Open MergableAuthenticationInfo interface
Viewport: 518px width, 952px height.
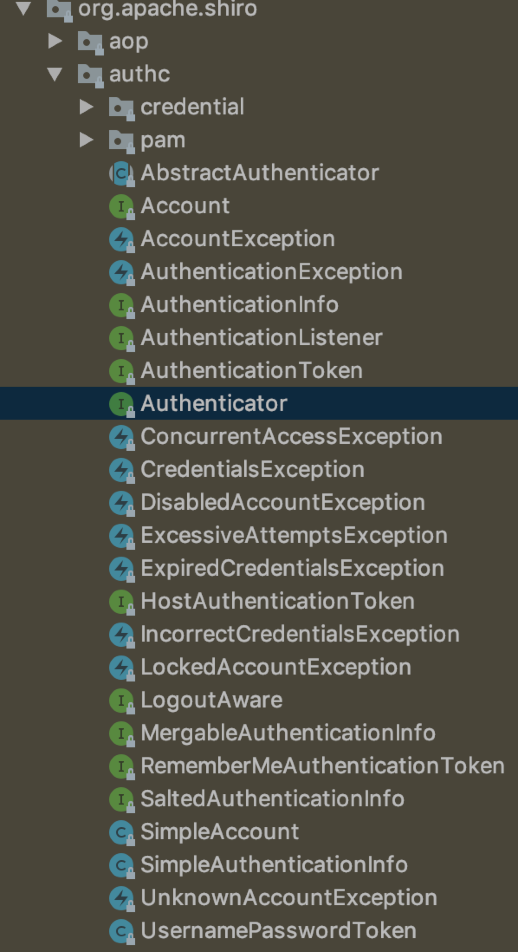(288, 733)
